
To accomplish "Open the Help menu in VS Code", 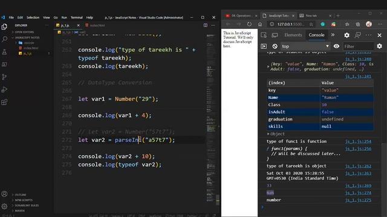I will [x=89, y=17].
